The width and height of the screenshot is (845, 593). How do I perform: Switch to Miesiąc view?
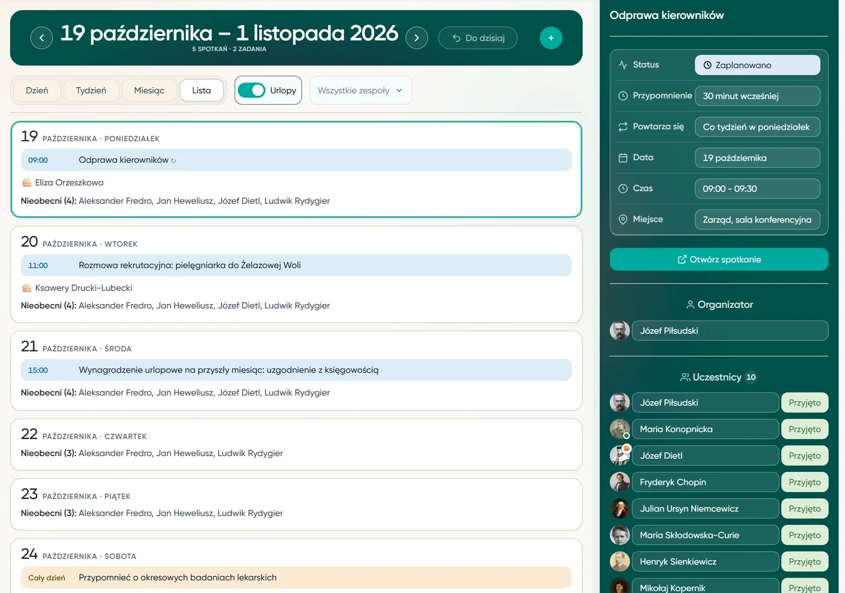(x=149, y=90)
